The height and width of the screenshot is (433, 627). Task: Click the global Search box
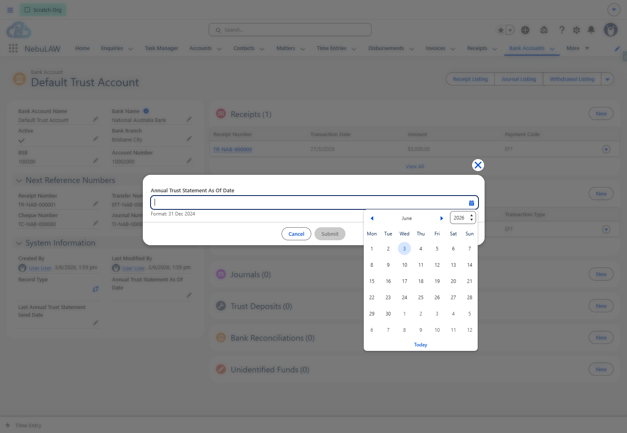[x=290, y=30]
